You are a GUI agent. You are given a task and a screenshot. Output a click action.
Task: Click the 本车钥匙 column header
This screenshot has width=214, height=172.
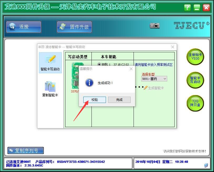(x=109, y=57)
